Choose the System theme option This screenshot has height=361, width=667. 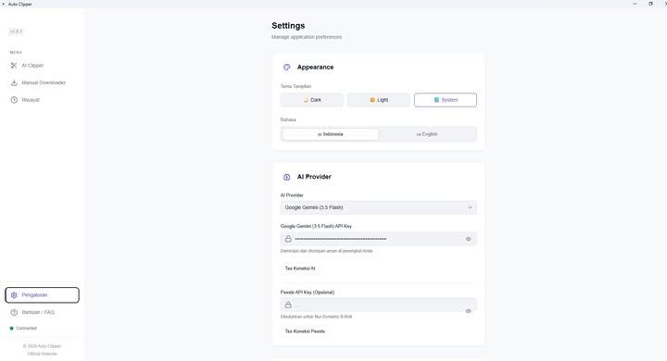pyautogui.click(x=446, y=100)
